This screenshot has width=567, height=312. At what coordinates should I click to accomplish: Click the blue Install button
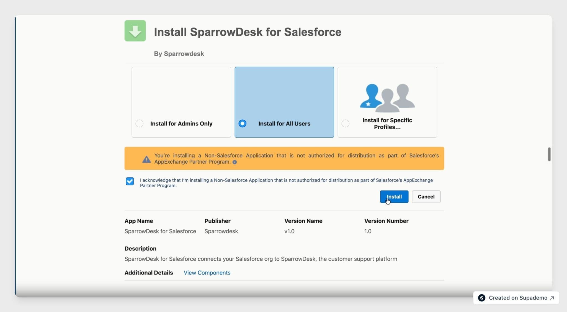(x=394, y=197)
